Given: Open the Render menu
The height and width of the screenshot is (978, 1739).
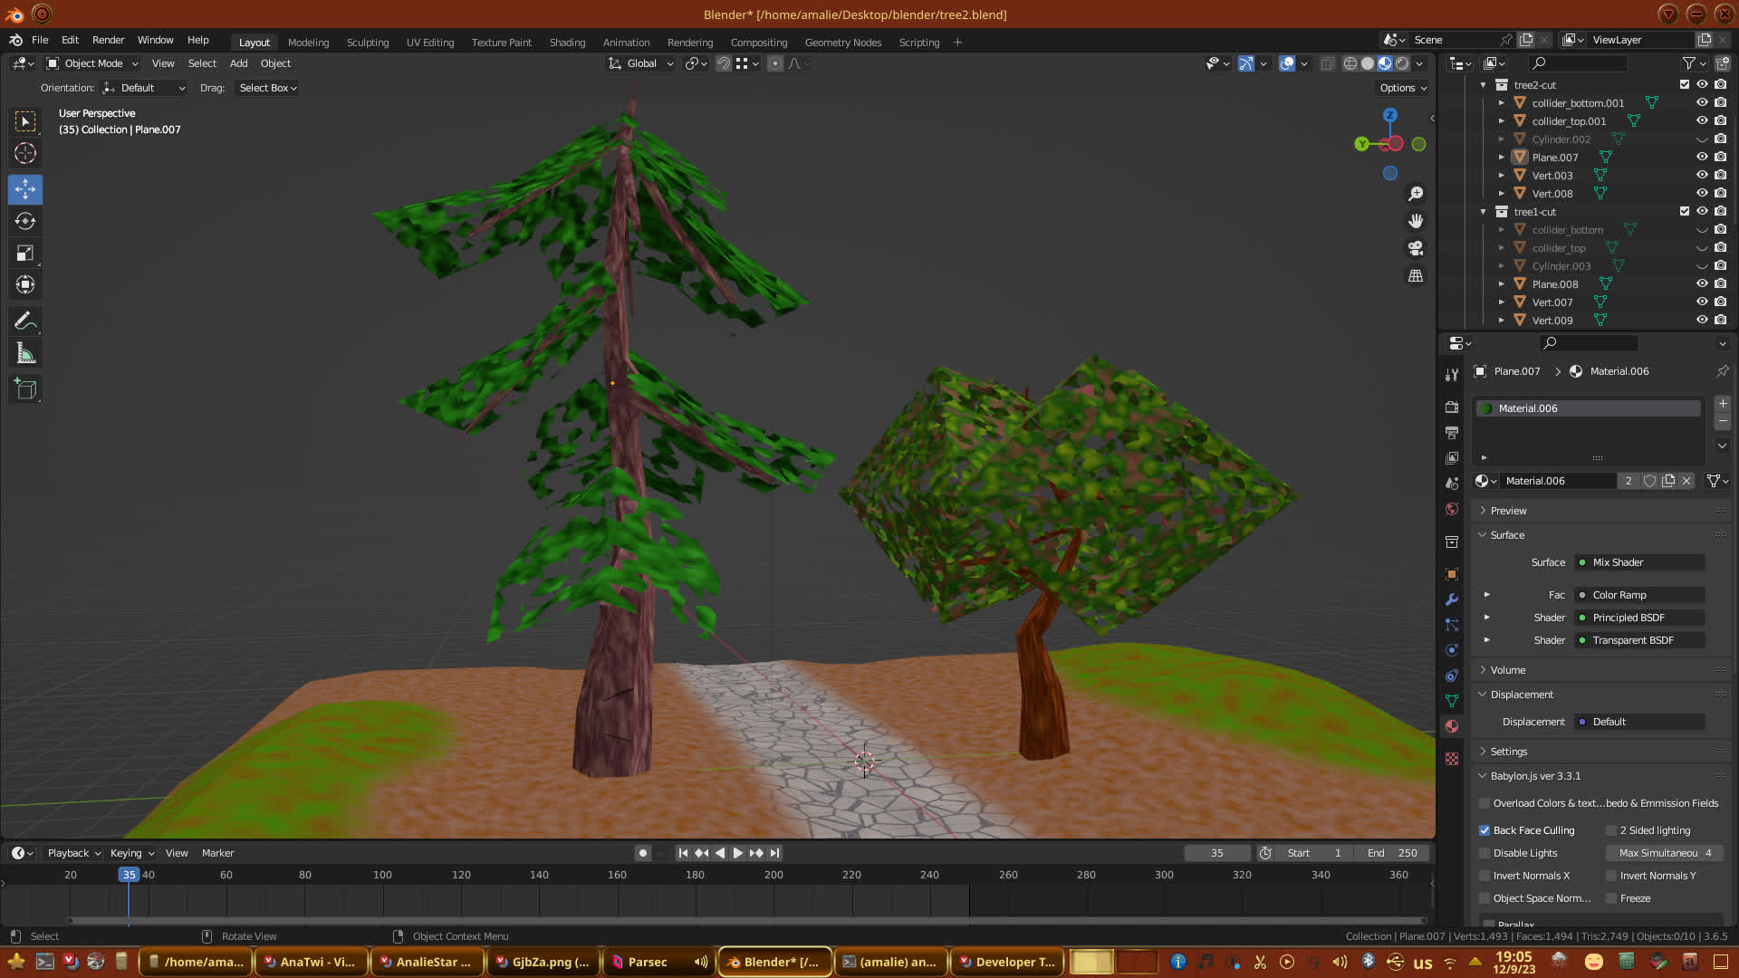Looking at the screenshot, I should coord(108,40).
